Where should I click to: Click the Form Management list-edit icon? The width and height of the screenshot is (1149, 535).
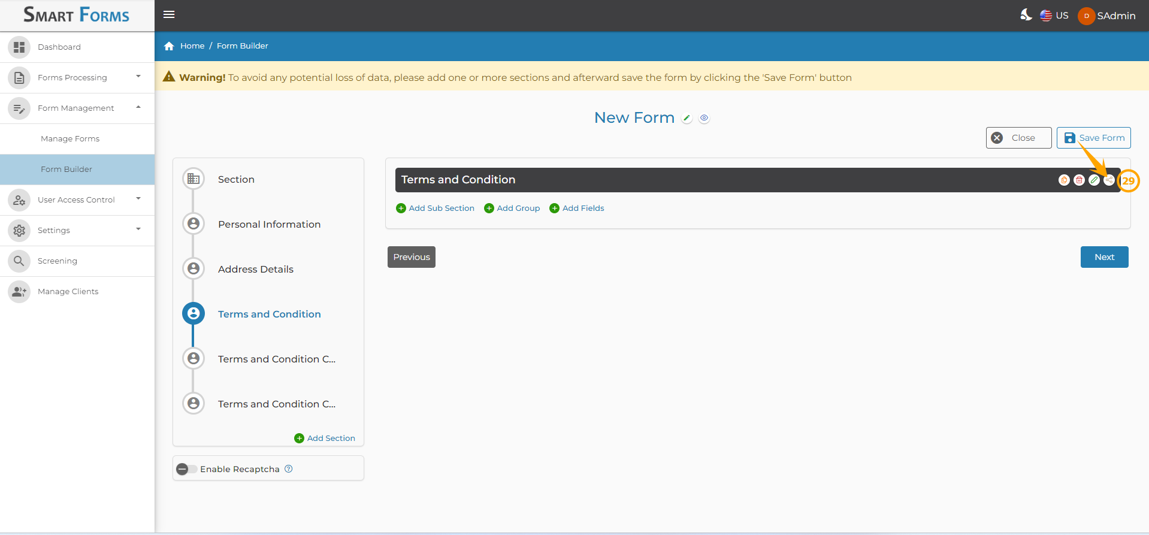(x=19, y=108)
